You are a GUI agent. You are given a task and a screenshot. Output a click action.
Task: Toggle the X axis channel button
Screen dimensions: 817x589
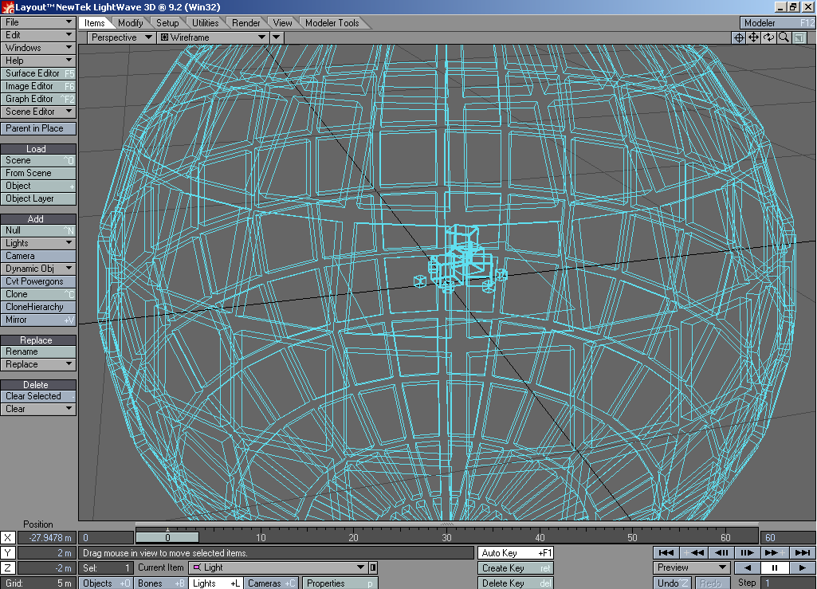click(8, 538)
